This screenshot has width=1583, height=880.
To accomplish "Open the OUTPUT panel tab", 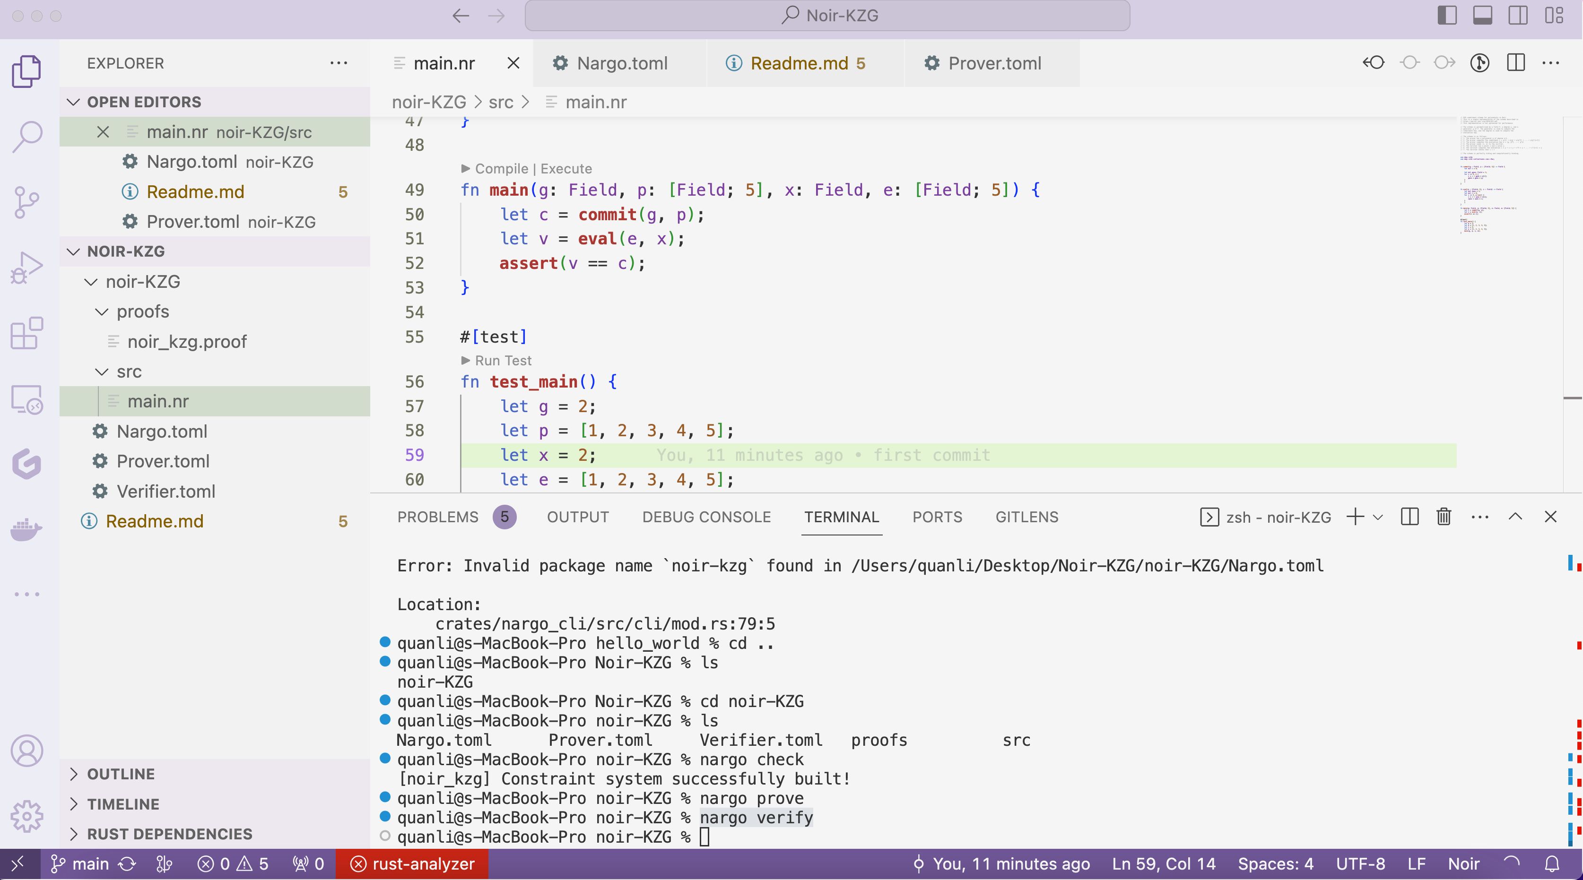I will (578, 517).
